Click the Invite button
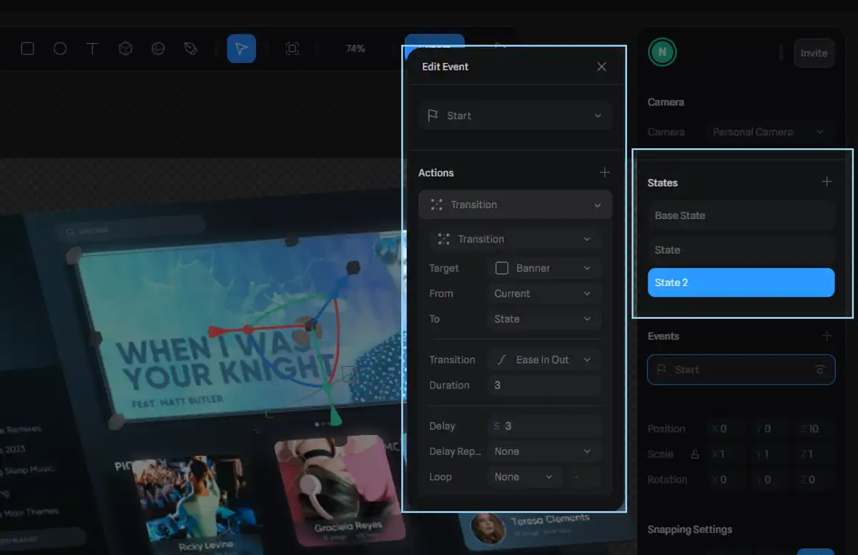This screenshot has height=555, width=858. pos(814,53)
